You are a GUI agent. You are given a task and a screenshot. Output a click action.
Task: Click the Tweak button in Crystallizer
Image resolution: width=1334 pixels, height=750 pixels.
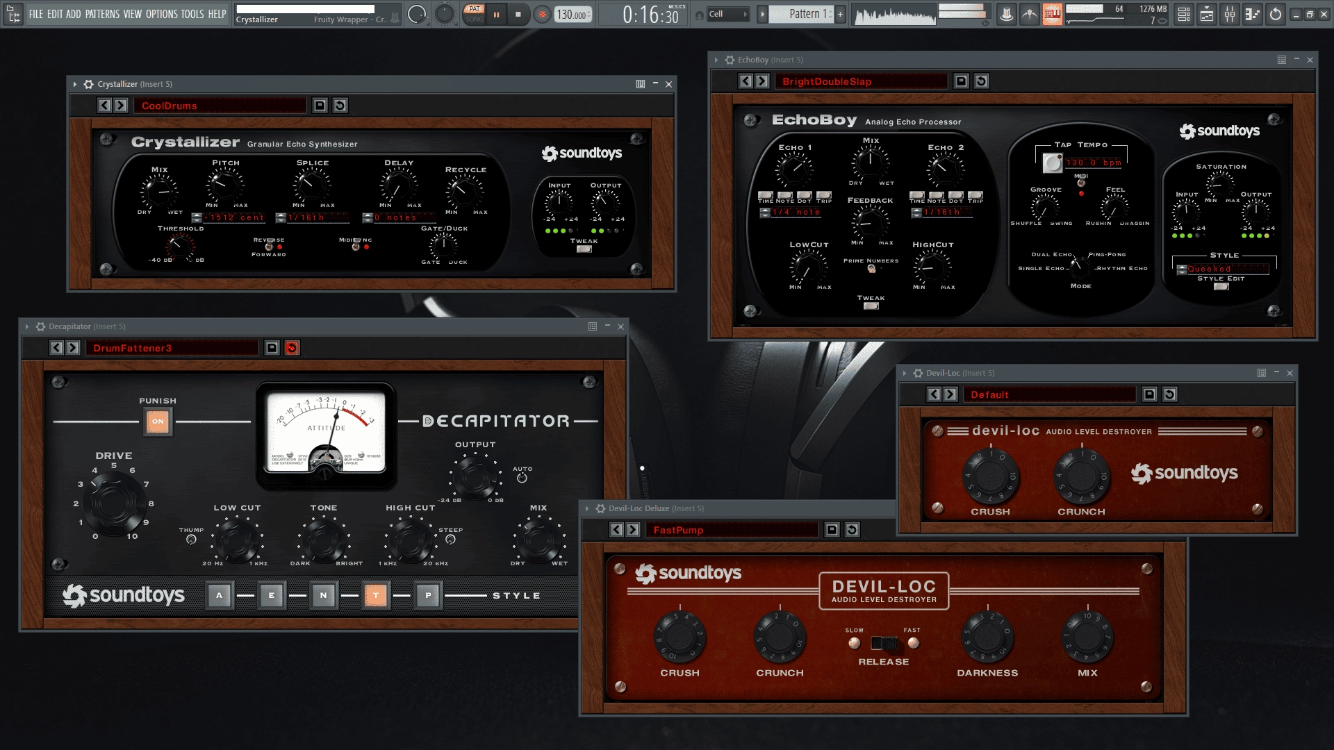coord(584,249)
